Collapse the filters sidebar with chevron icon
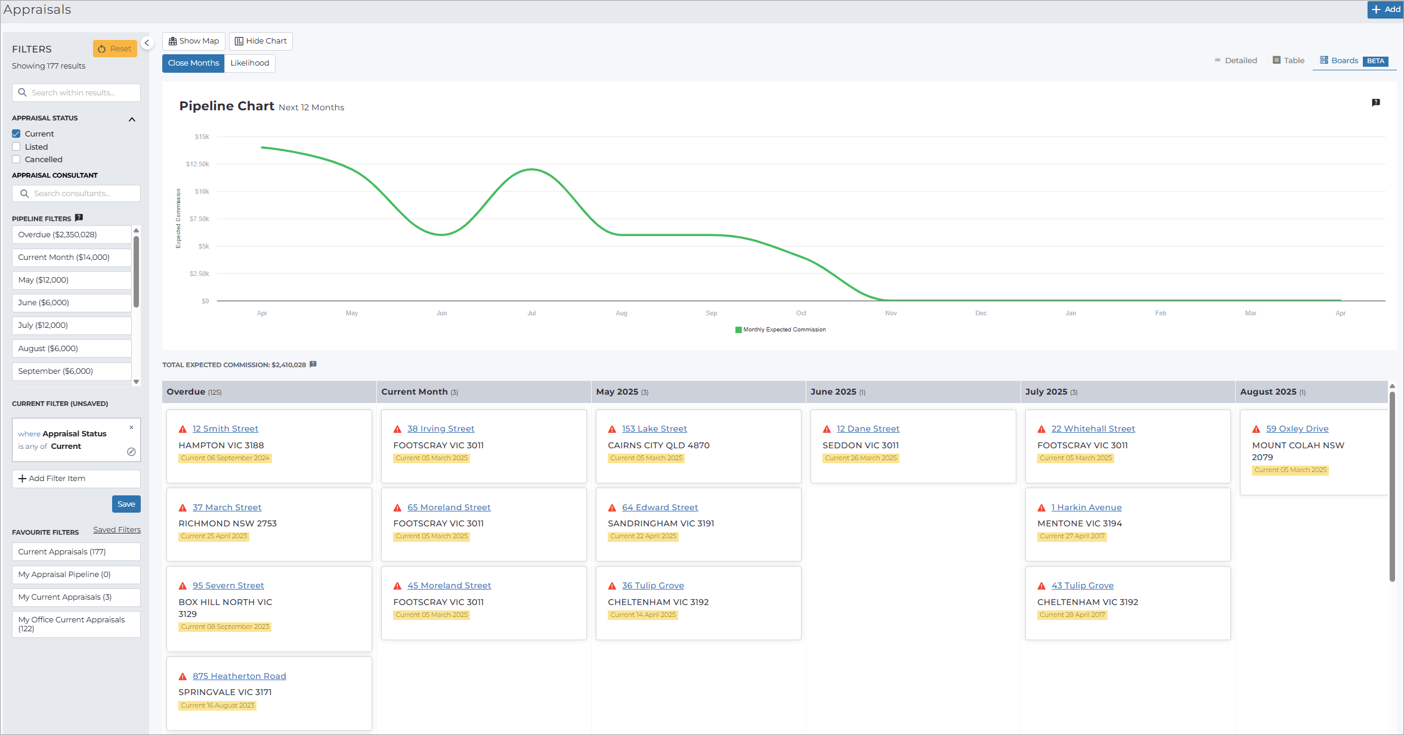Image resolution: width=1404 pixels, height=735 pixels. pyautogui.click(x=147, y=43)
